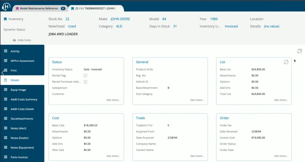The height and width of the screenshot is (162, 305).
Task: Click the Category value 4LD
Action: 119,26
